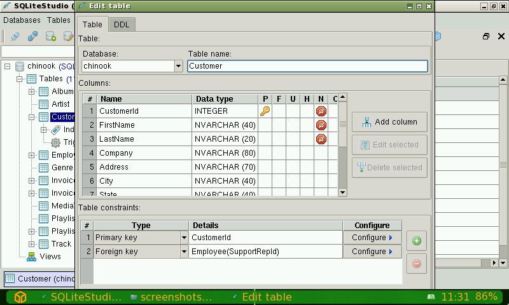This screenshot has height=305, width=509.
Task: Click Configure for the Primary key constraint
Action: pos(372,238)
